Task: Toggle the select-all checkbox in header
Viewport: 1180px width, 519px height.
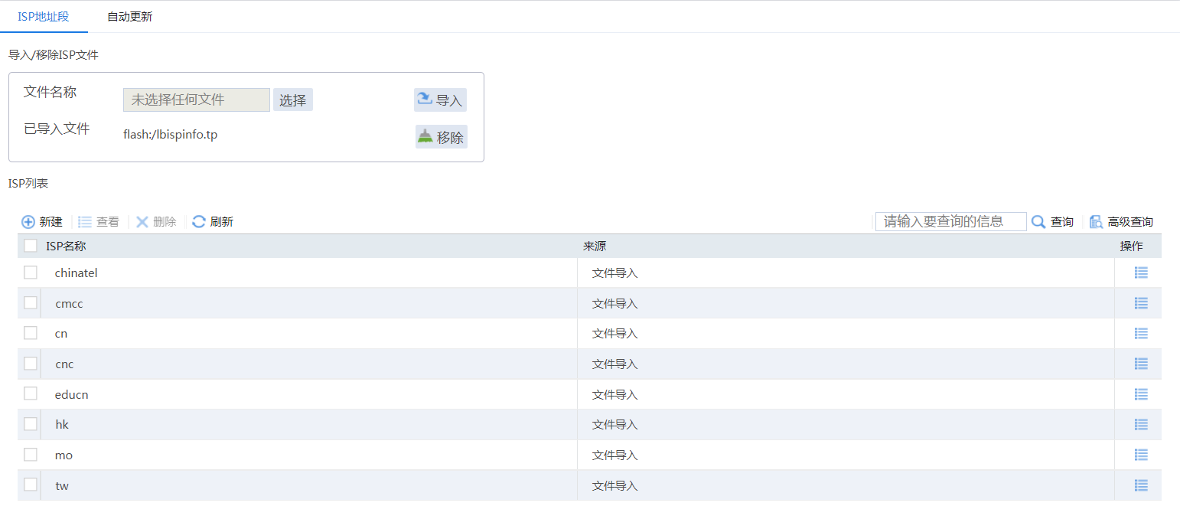Action: click(x=31, y=246)
